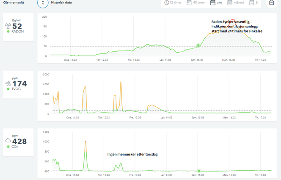The image size is (281, 180).
Task: Open the custom date calendar picker
Action: [x=272, y=3]
